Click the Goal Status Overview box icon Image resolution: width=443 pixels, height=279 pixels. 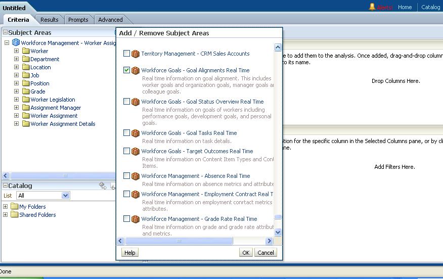click(x=136, y=102)
